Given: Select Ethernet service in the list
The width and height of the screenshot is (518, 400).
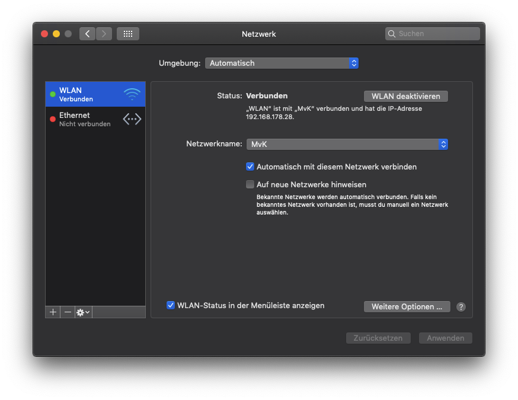Looking at the screenshot, I should tap(89, 119).
